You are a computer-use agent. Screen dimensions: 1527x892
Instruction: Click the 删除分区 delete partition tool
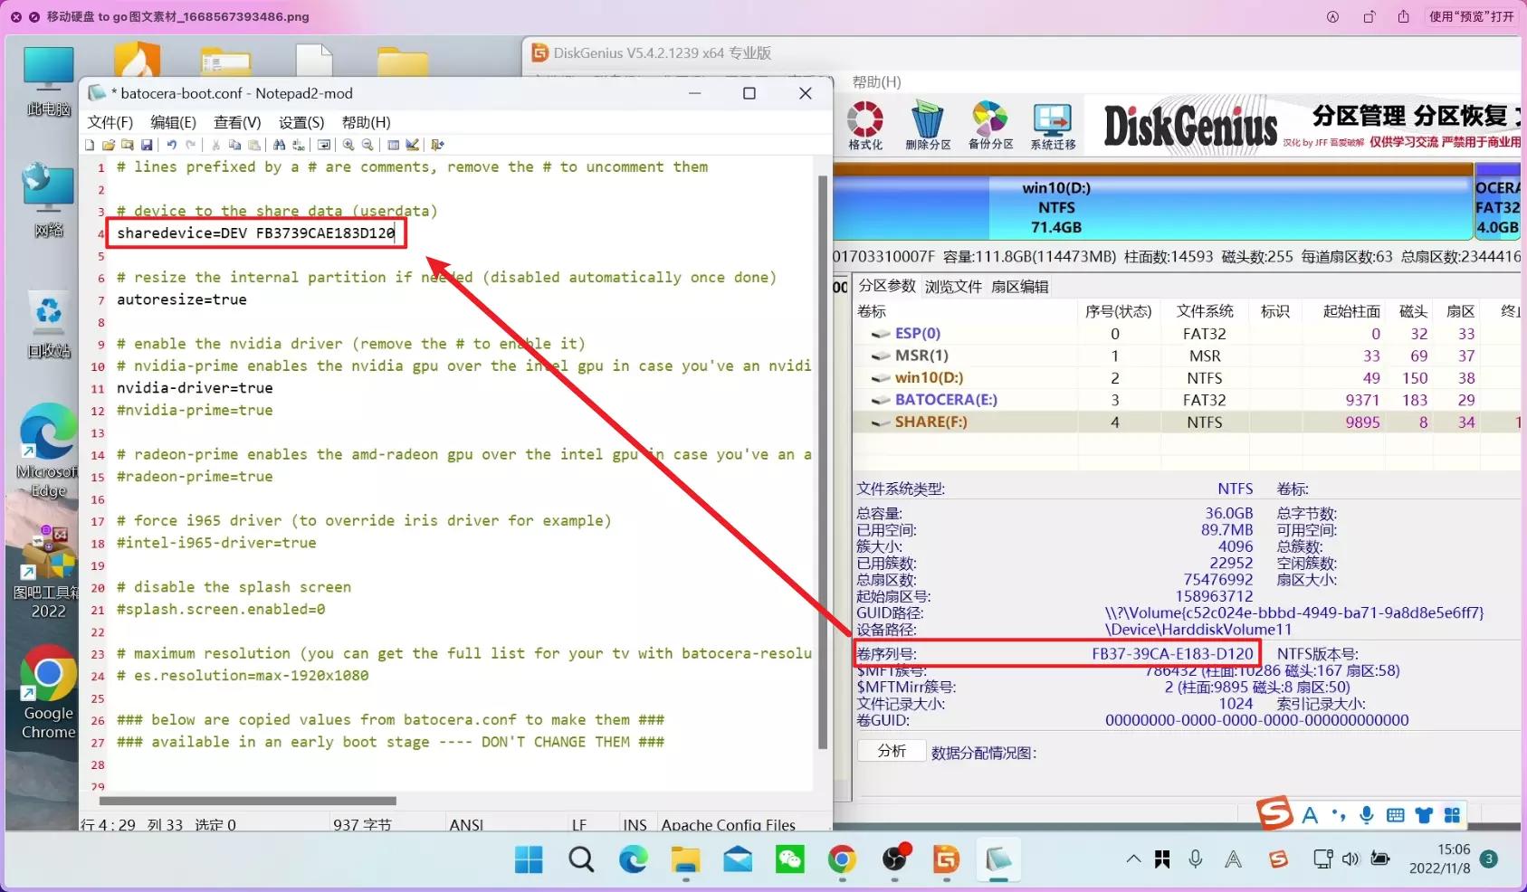(x=928, y=125)
